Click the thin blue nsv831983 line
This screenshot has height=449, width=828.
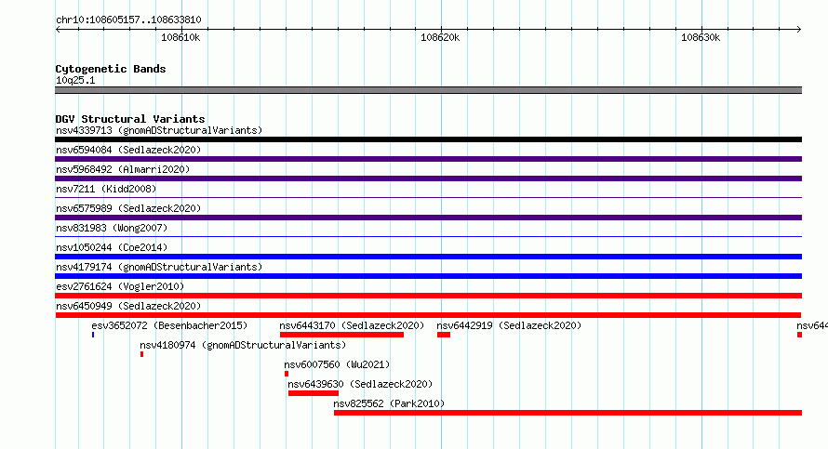[x=428, y=237]
